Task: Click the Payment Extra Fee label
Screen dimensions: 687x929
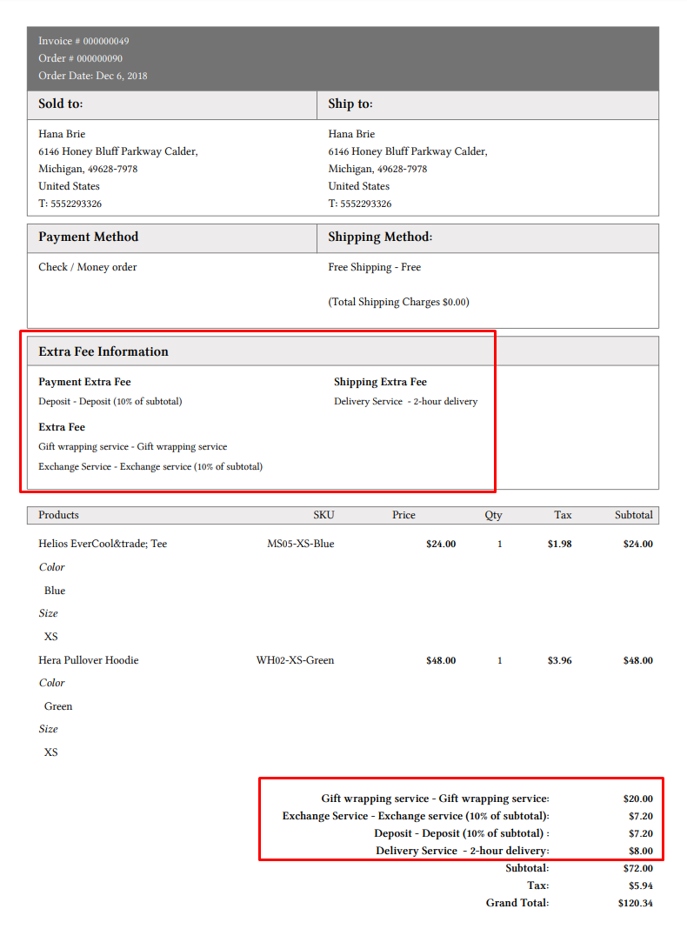Action: [84, 382]
